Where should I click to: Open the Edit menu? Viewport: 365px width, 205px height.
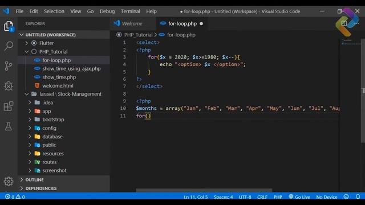[x=34, y=11]
